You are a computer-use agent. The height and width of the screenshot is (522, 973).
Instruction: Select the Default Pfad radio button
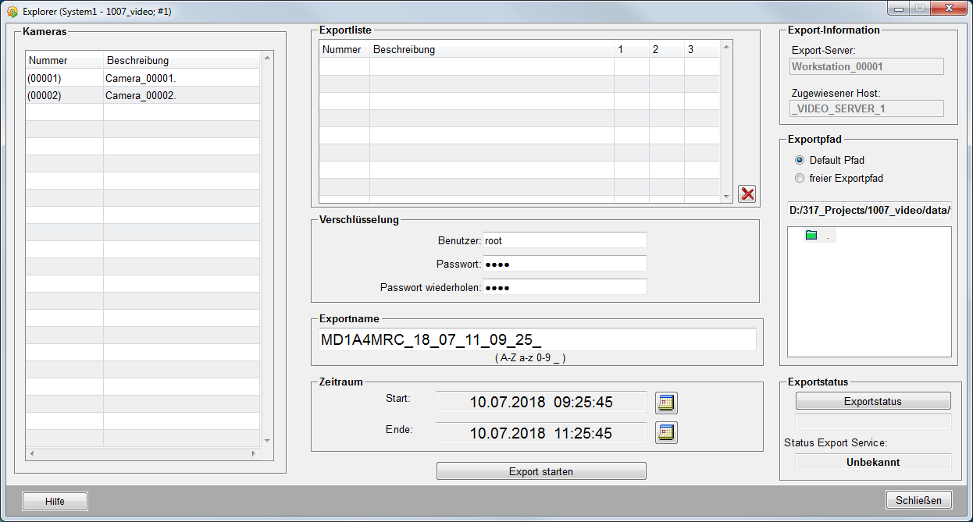click(x=799, y=160)
